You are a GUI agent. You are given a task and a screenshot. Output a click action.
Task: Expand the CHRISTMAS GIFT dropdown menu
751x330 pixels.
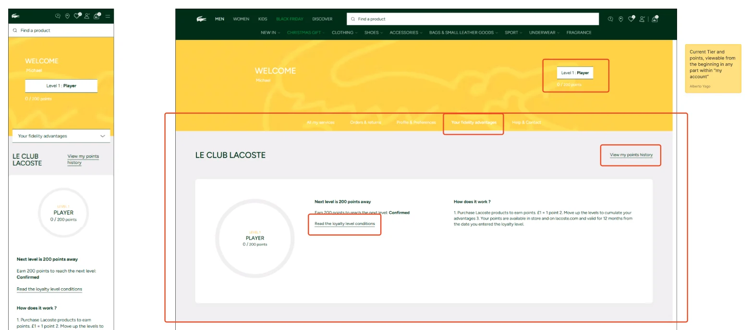tap(306, 33)
